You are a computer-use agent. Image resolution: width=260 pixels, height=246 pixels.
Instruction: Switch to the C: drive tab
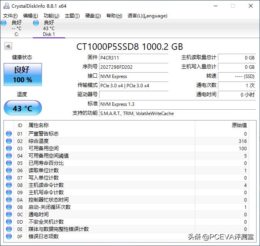[16, 29]
